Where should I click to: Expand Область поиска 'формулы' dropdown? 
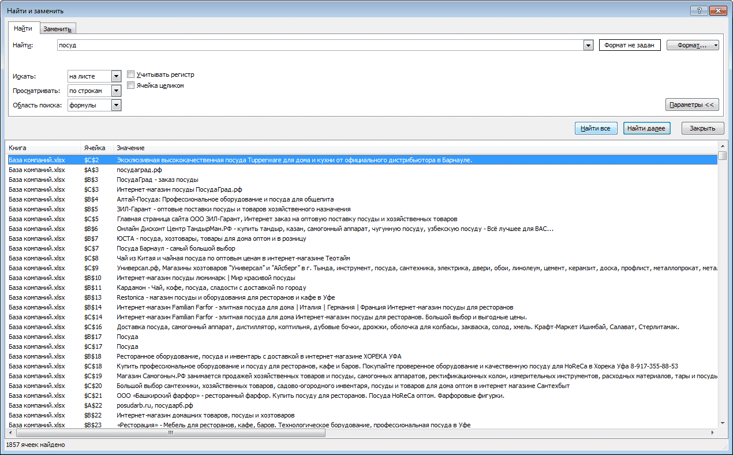tap(116, 105)
